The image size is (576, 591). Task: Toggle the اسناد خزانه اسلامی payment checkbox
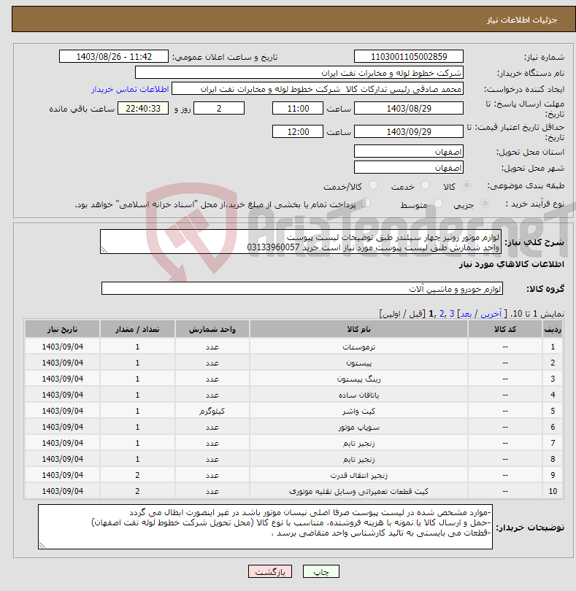(366, 203)
